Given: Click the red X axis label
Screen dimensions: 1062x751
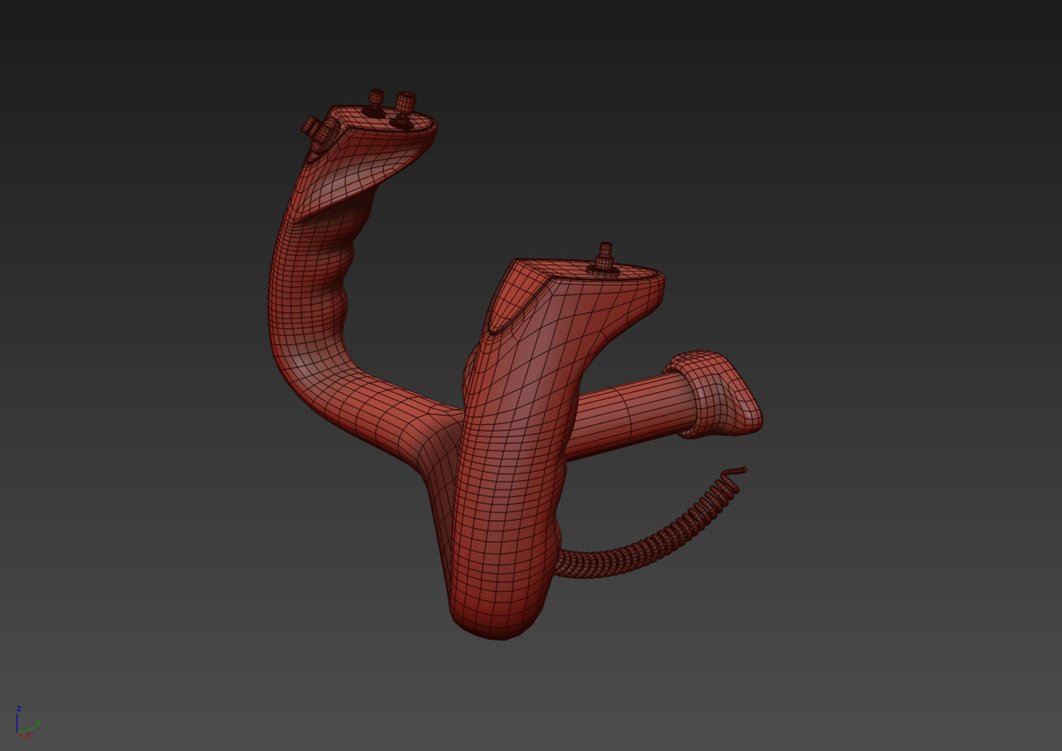Looking at the screenshot, I should tap(28, 736).
